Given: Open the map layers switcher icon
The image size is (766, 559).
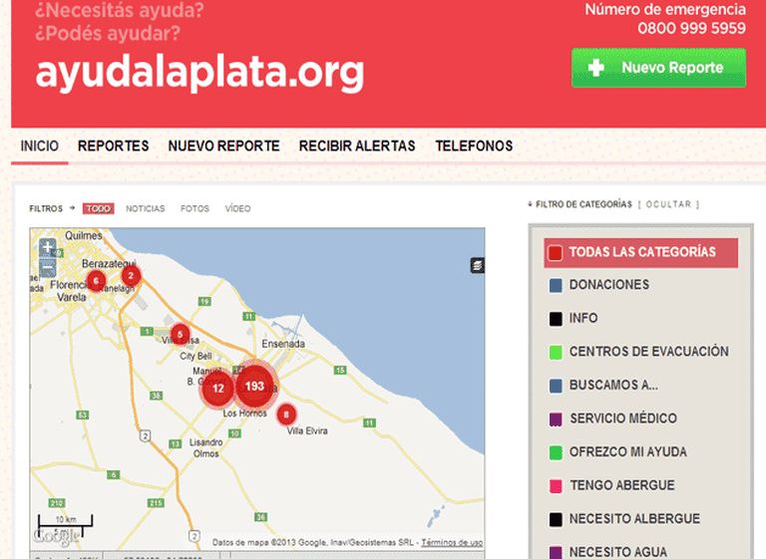Looking at the screenshot, I should [478, 266].
